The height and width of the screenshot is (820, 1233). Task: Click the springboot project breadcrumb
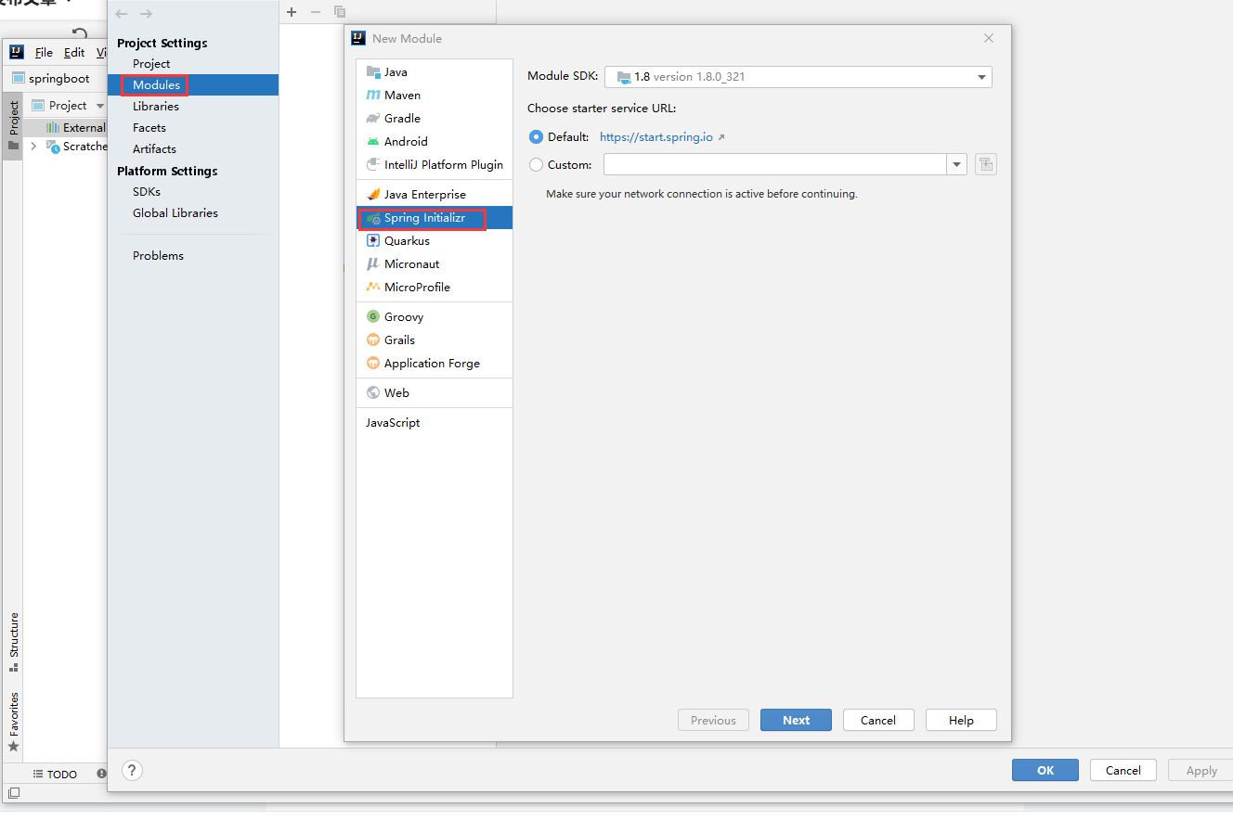coord(52,79)
